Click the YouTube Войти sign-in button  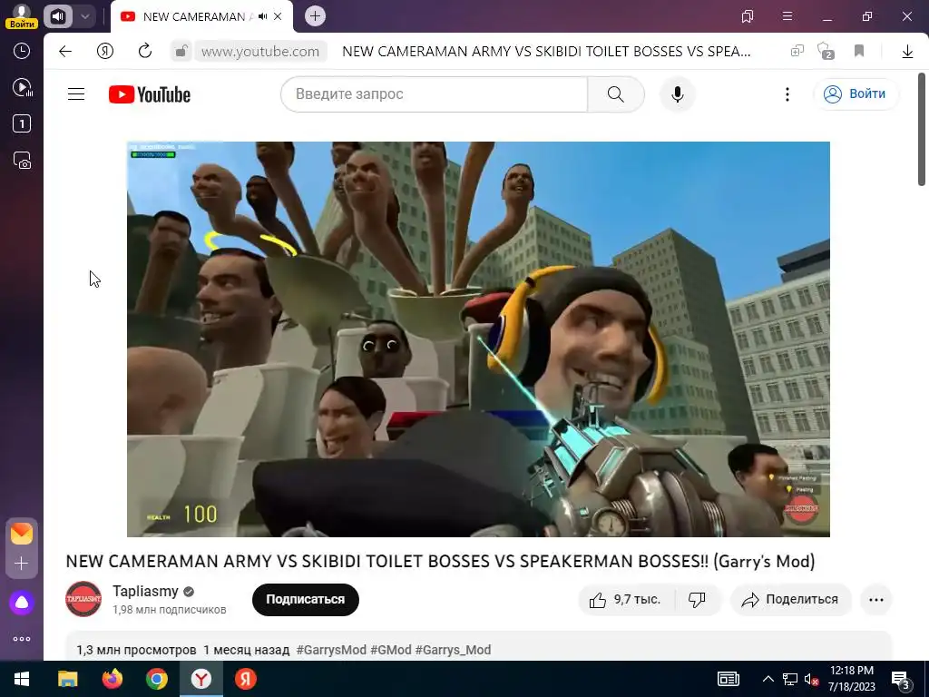point(856,94)
